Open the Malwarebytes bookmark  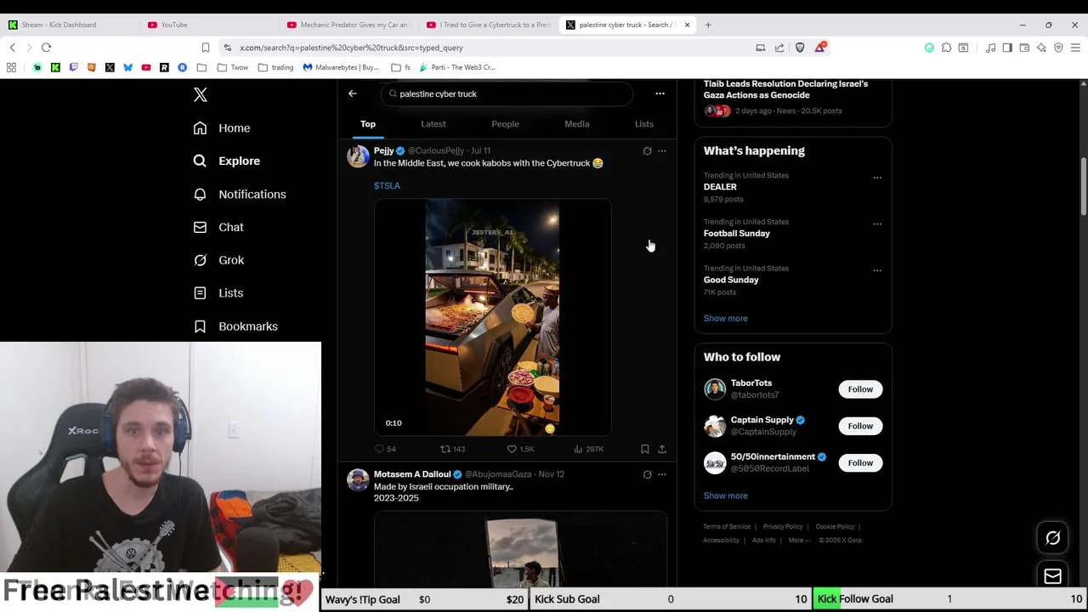tap(341, 67)
